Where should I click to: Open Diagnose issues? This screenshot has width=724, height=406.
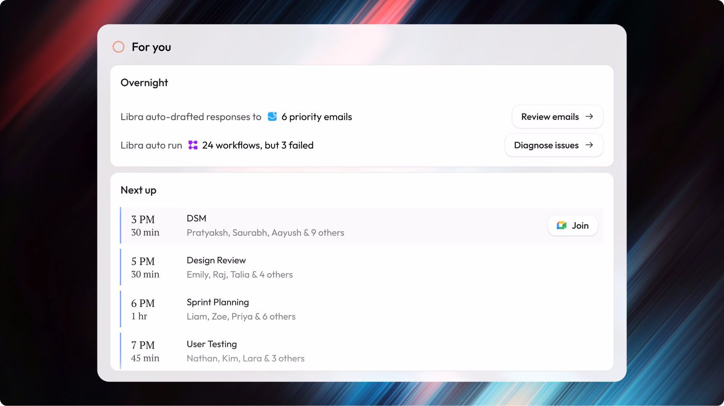point(554,145)
